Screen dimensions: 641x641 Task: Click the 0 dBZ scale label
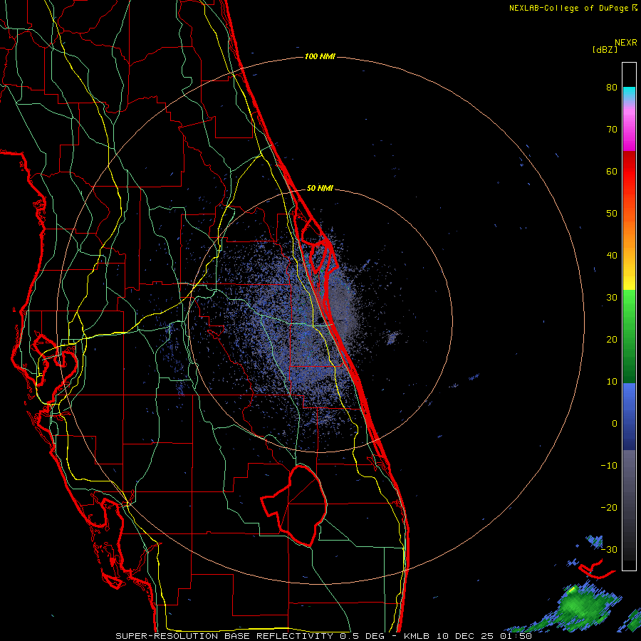tap(615, 424)
